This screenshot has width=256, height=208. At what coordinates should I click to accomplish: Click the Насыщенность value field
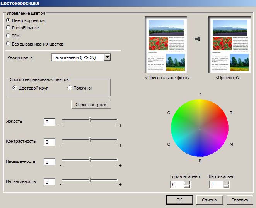(49, 162)
